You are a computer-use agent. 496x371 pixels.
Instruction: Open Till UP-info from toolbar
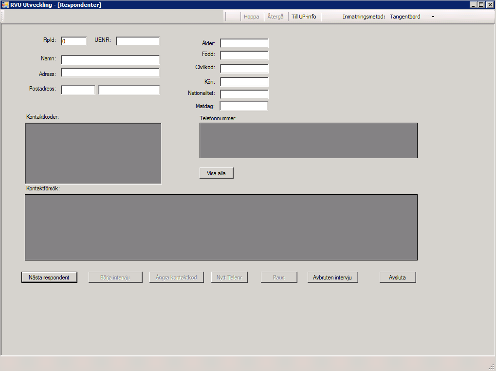(304, 17)
